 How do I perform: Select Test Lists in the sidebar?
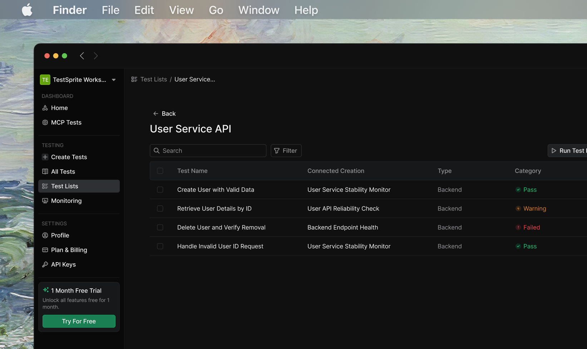pyautogui.click(x=79, y=186)
